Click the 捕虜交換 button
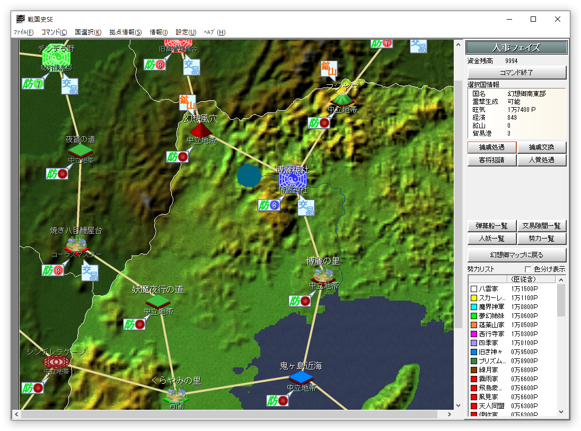The image size is (581, 431). (541, 147)
